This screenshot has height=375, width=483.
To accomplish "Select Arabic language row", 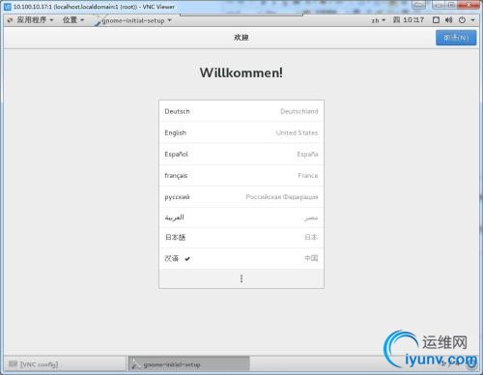I will 241,217.
